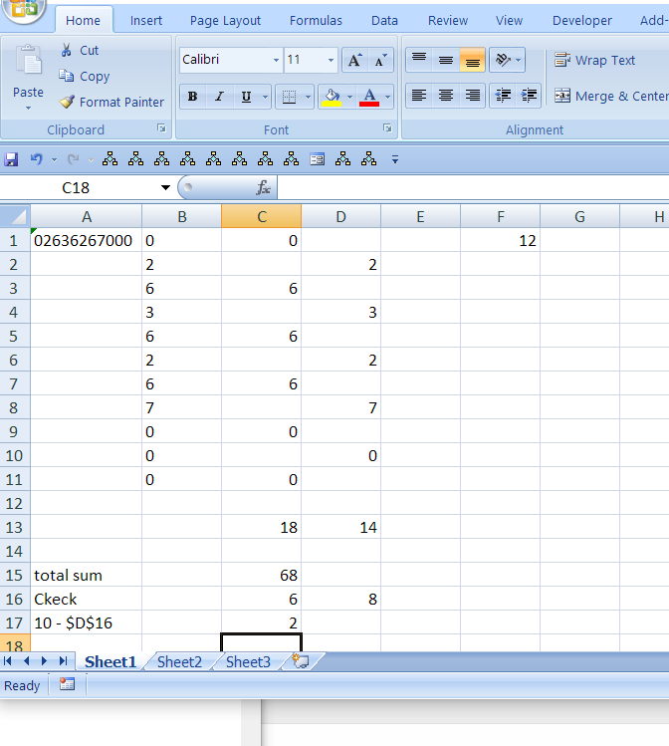Open the Clipboard group dialog launcher
669x746 pixels.
(x=161, y=127)
